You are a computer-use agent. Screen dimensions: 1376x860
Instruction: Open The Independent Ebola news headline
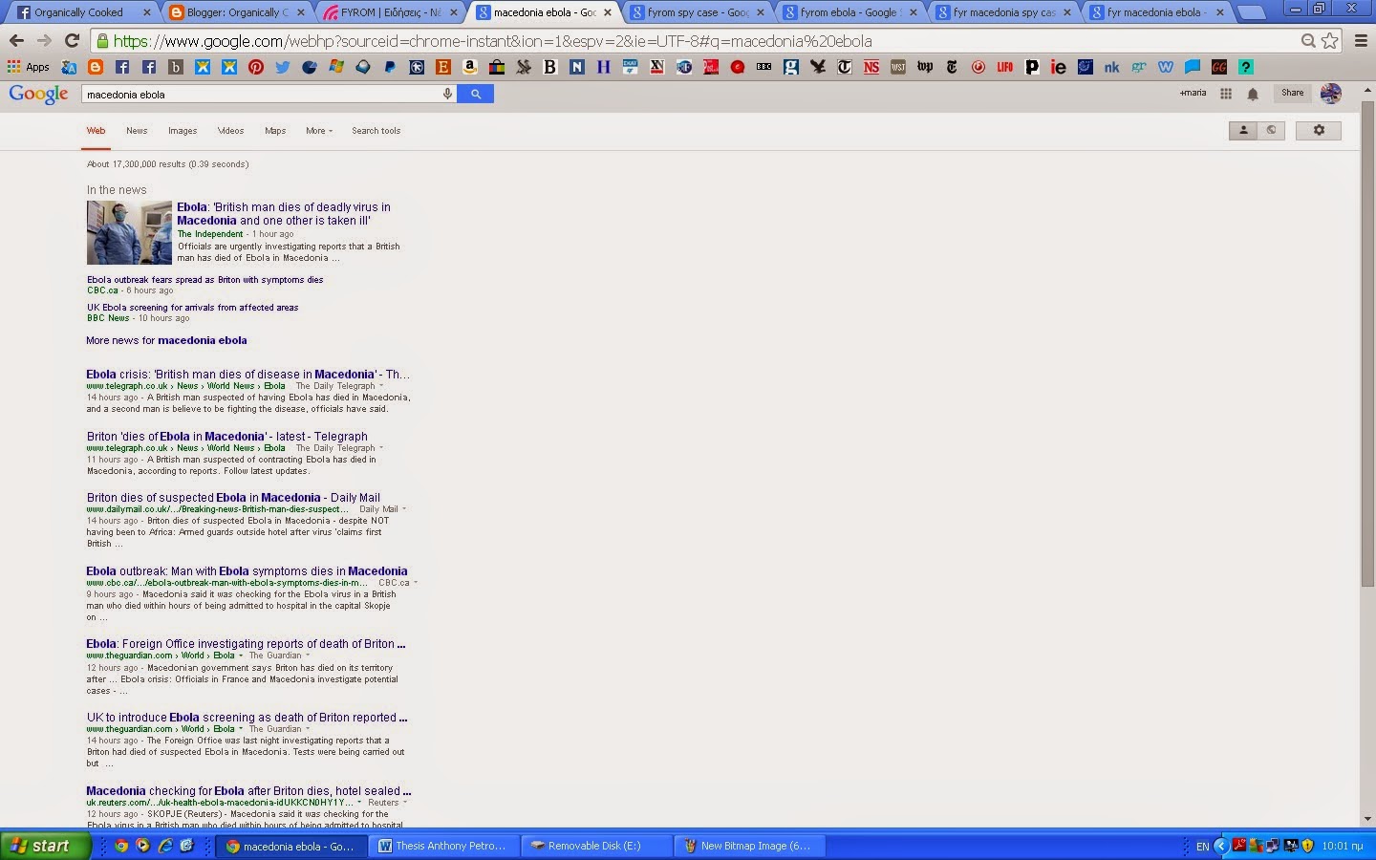click(284, 213)
